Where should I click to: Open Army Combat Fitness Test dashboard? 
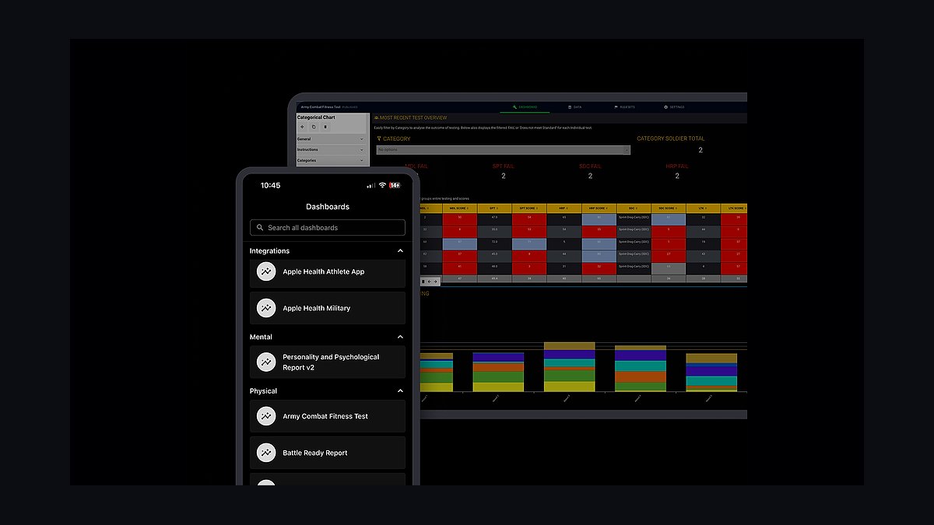coord(328,416)
